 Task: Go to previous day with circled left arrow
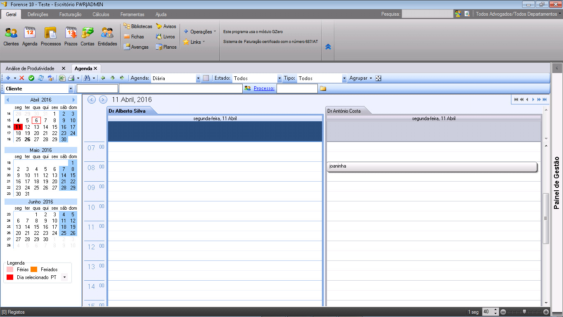point(92,99)
